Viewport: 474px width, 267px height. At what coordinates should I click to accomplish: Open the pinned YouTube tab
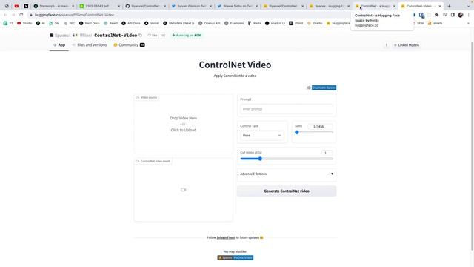coord(16,6)
